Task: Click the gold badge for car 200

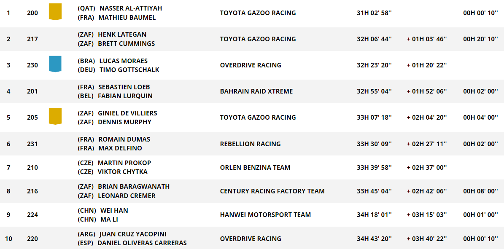Action: 55,11
